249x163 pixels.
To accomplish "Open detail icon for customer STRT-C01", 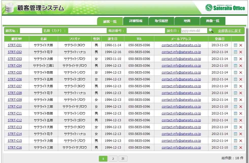I will coord(235,45).
